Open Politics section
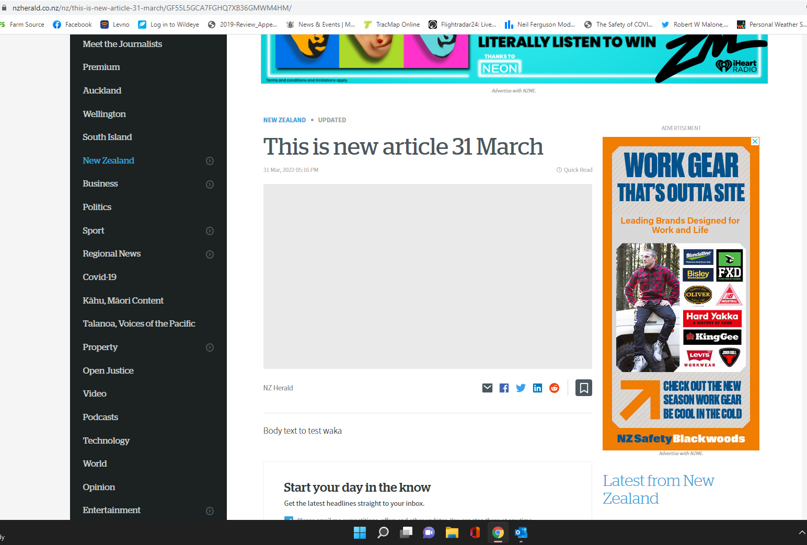The image size is (807, 545). point(97,207)
